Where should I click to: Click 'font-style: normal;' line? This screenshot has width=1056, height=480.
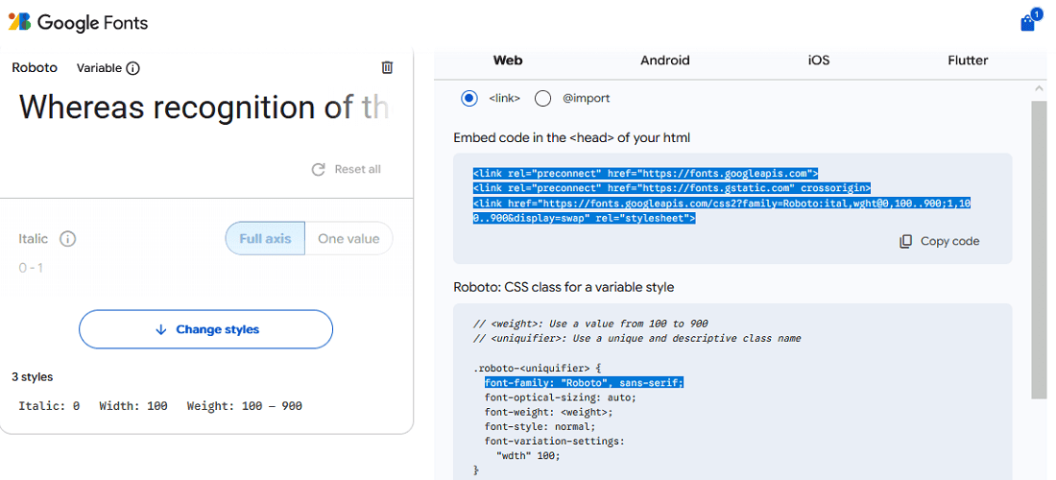click(x=540, y=427)
